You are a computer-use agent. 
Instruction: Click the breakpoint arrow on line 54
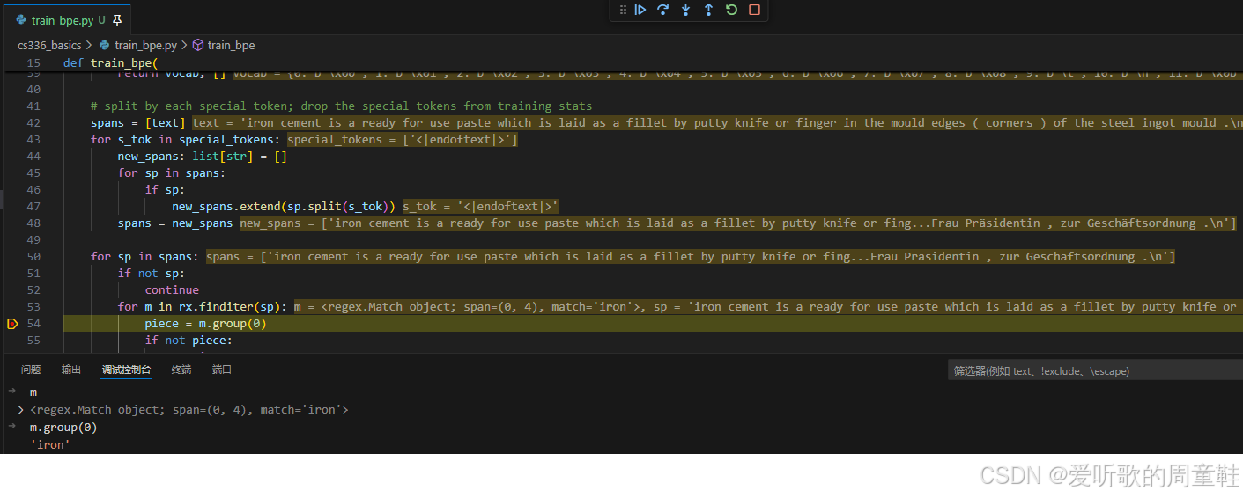12,324
